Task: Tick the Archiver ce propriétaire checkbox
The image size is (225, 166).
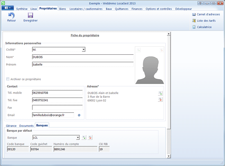Action: (x=8, y=79)
